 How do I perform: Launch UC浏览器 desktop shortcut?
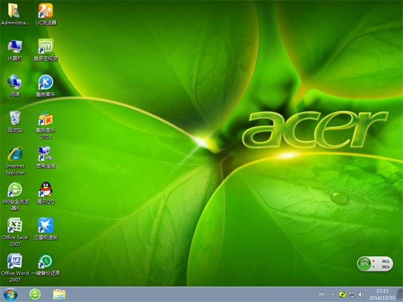tap(45, 11)
